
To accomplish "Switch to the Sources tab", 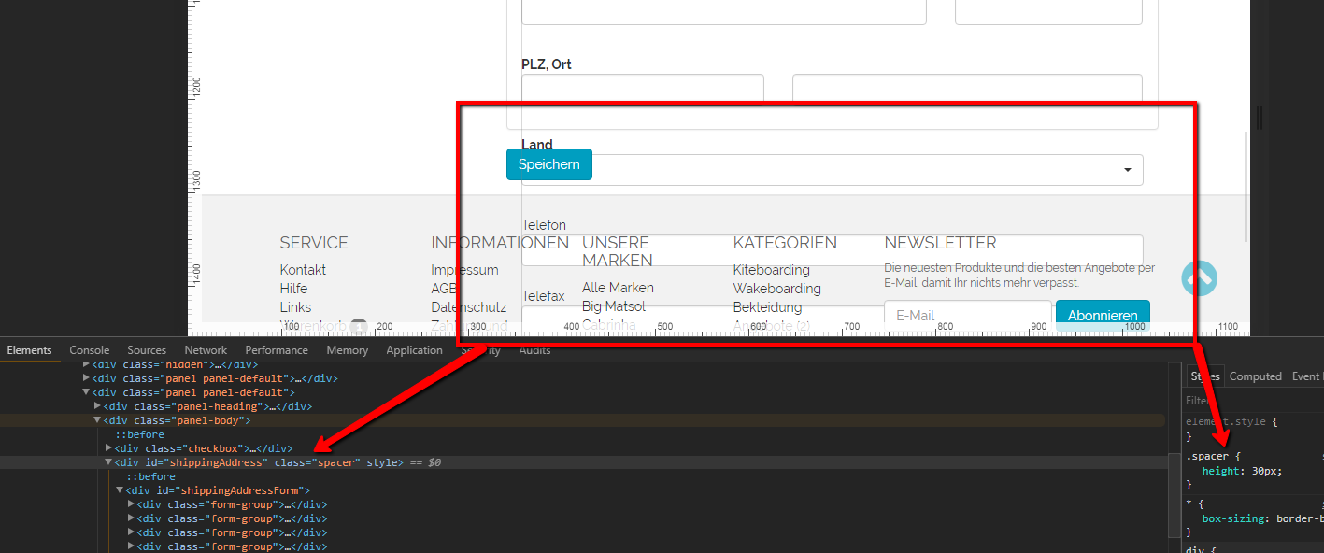I will point(147,350).
